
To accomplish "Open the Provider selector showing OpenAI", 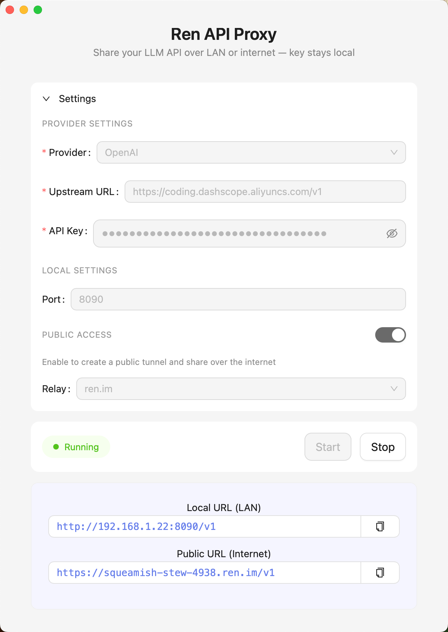I will (251, 152).
